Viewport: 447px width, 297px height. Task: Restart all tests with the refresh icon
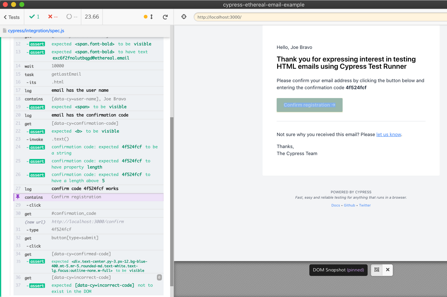point(165,17)
